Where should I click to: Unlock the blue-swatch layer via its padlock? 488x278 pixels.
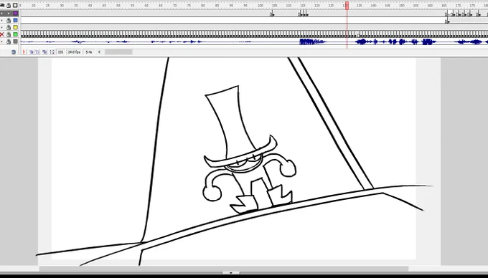tap(9, 20)
